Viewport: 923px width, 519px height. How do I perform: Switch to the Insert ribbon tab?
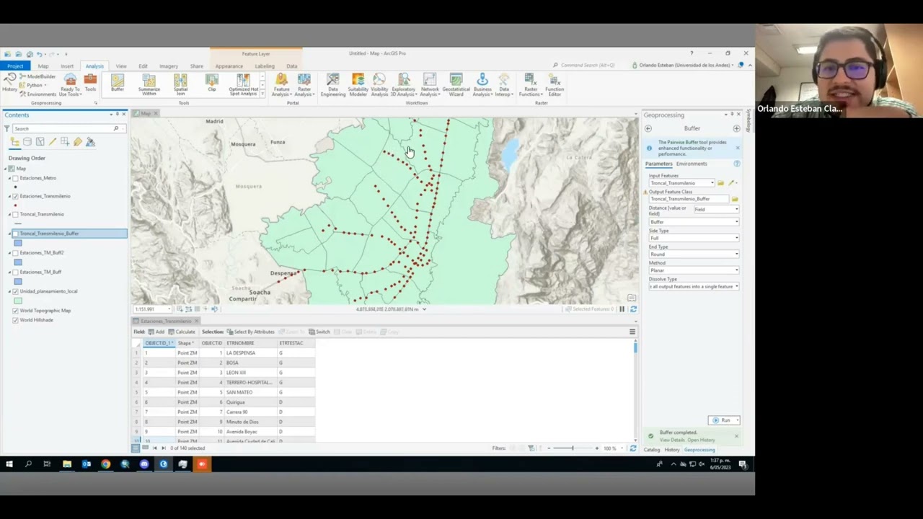pyautogui.click(x=67, y=66)
